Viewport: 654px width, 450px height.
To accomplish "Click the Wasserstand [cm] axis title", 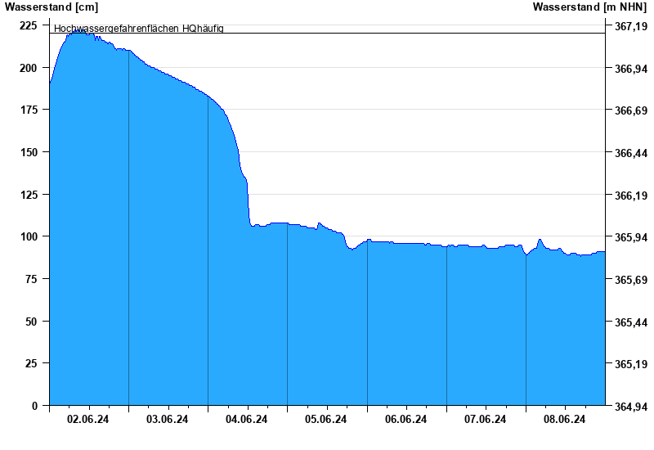I will (52, 7).
